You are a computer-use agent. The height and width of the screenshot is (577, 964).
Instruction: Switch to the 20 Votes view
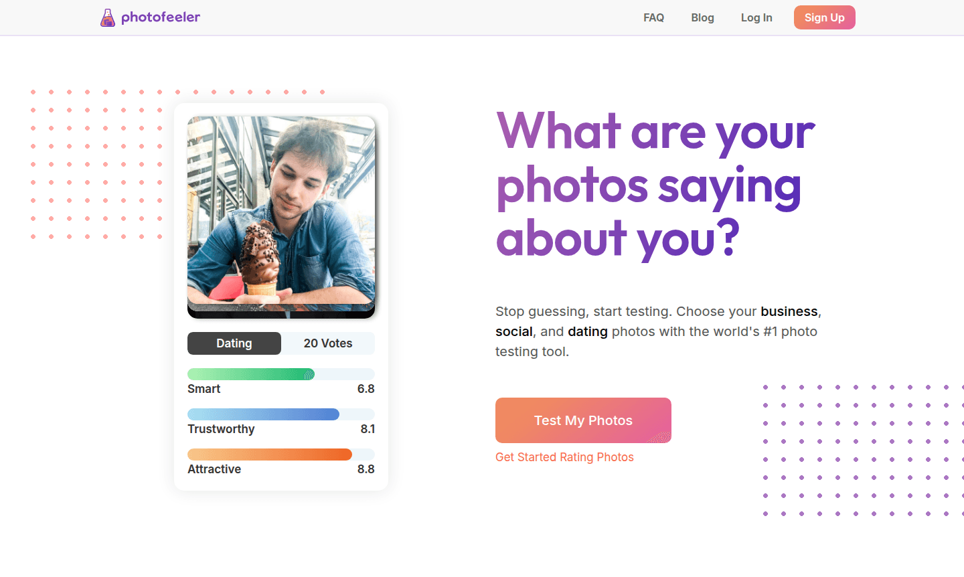coord(328,343)
